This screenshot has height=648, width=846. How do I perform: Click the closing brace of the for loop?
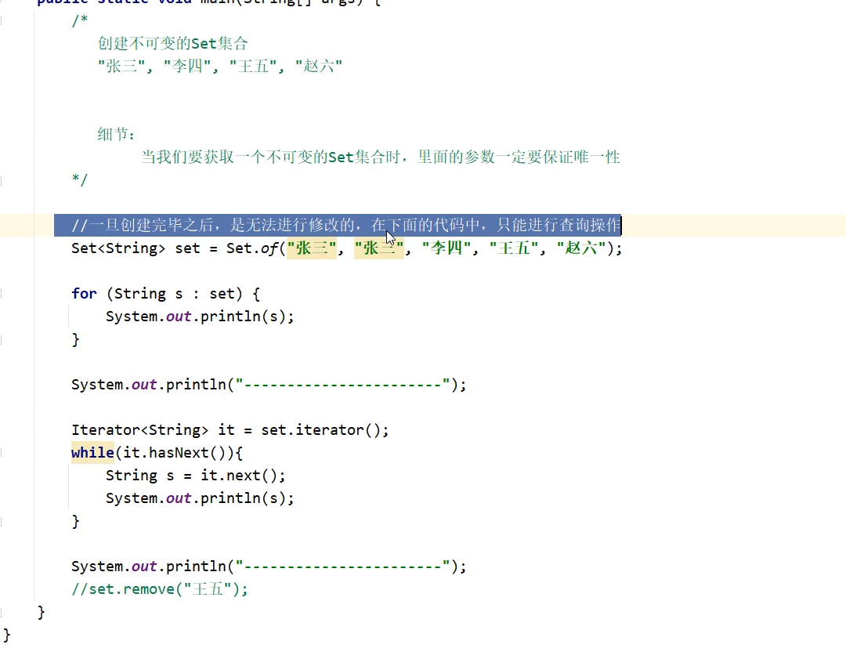[75, 339]
